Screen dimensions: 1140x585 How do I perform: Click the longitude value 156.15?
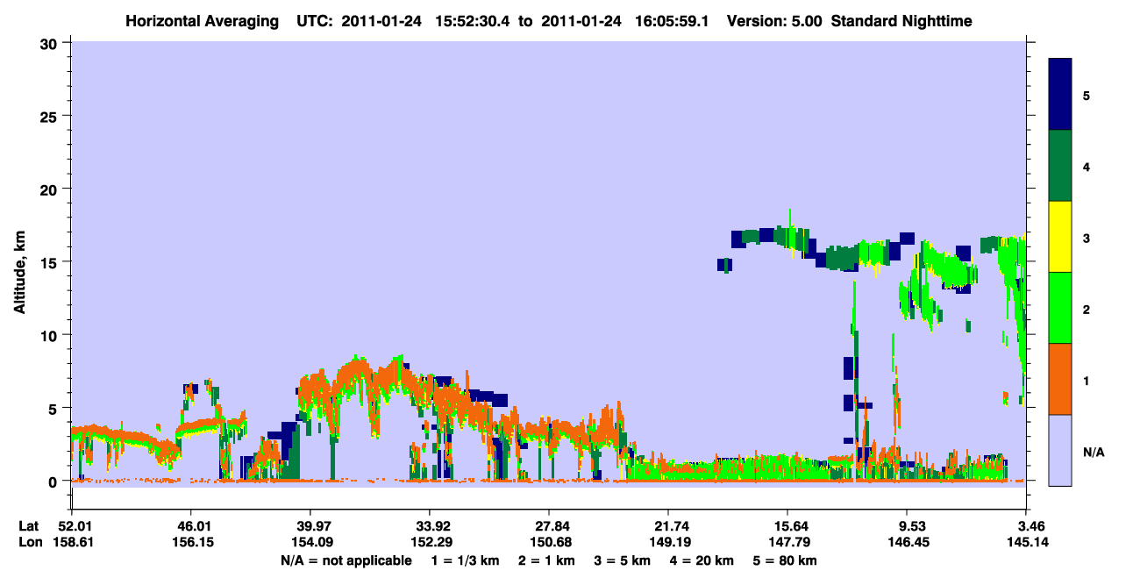pos(191,542)
